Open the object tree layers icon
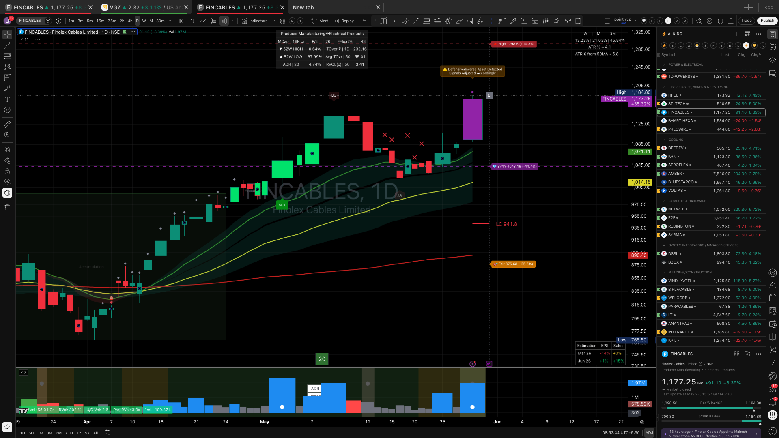Screen dimensions: 779x438 tap(773, 60)
